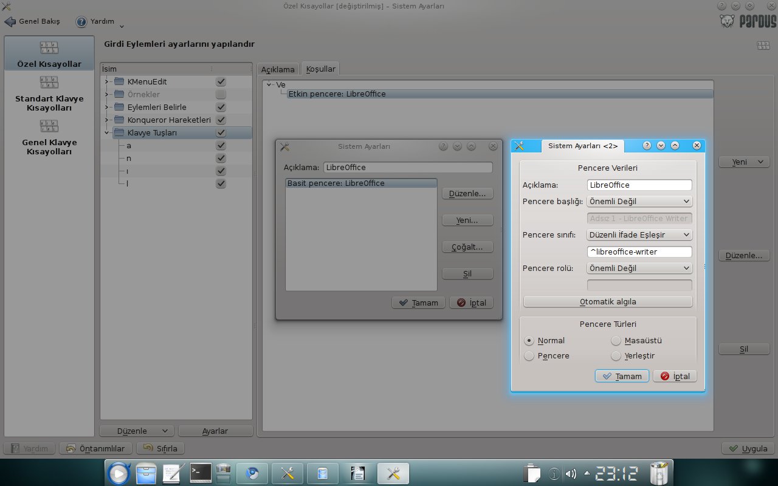Collapse the Klavye Tuşları group
This screenshot has width=778, height=486.
tap(106, 132)
